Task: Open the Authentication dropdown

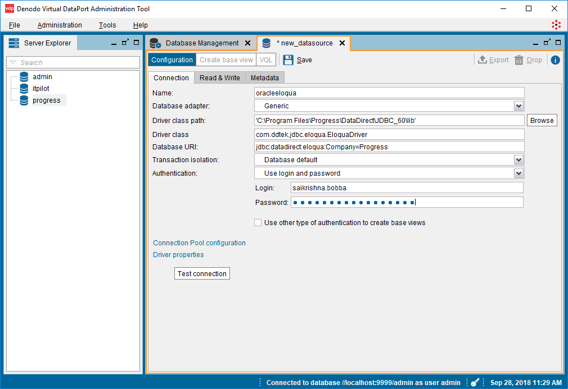Action: 519,173
